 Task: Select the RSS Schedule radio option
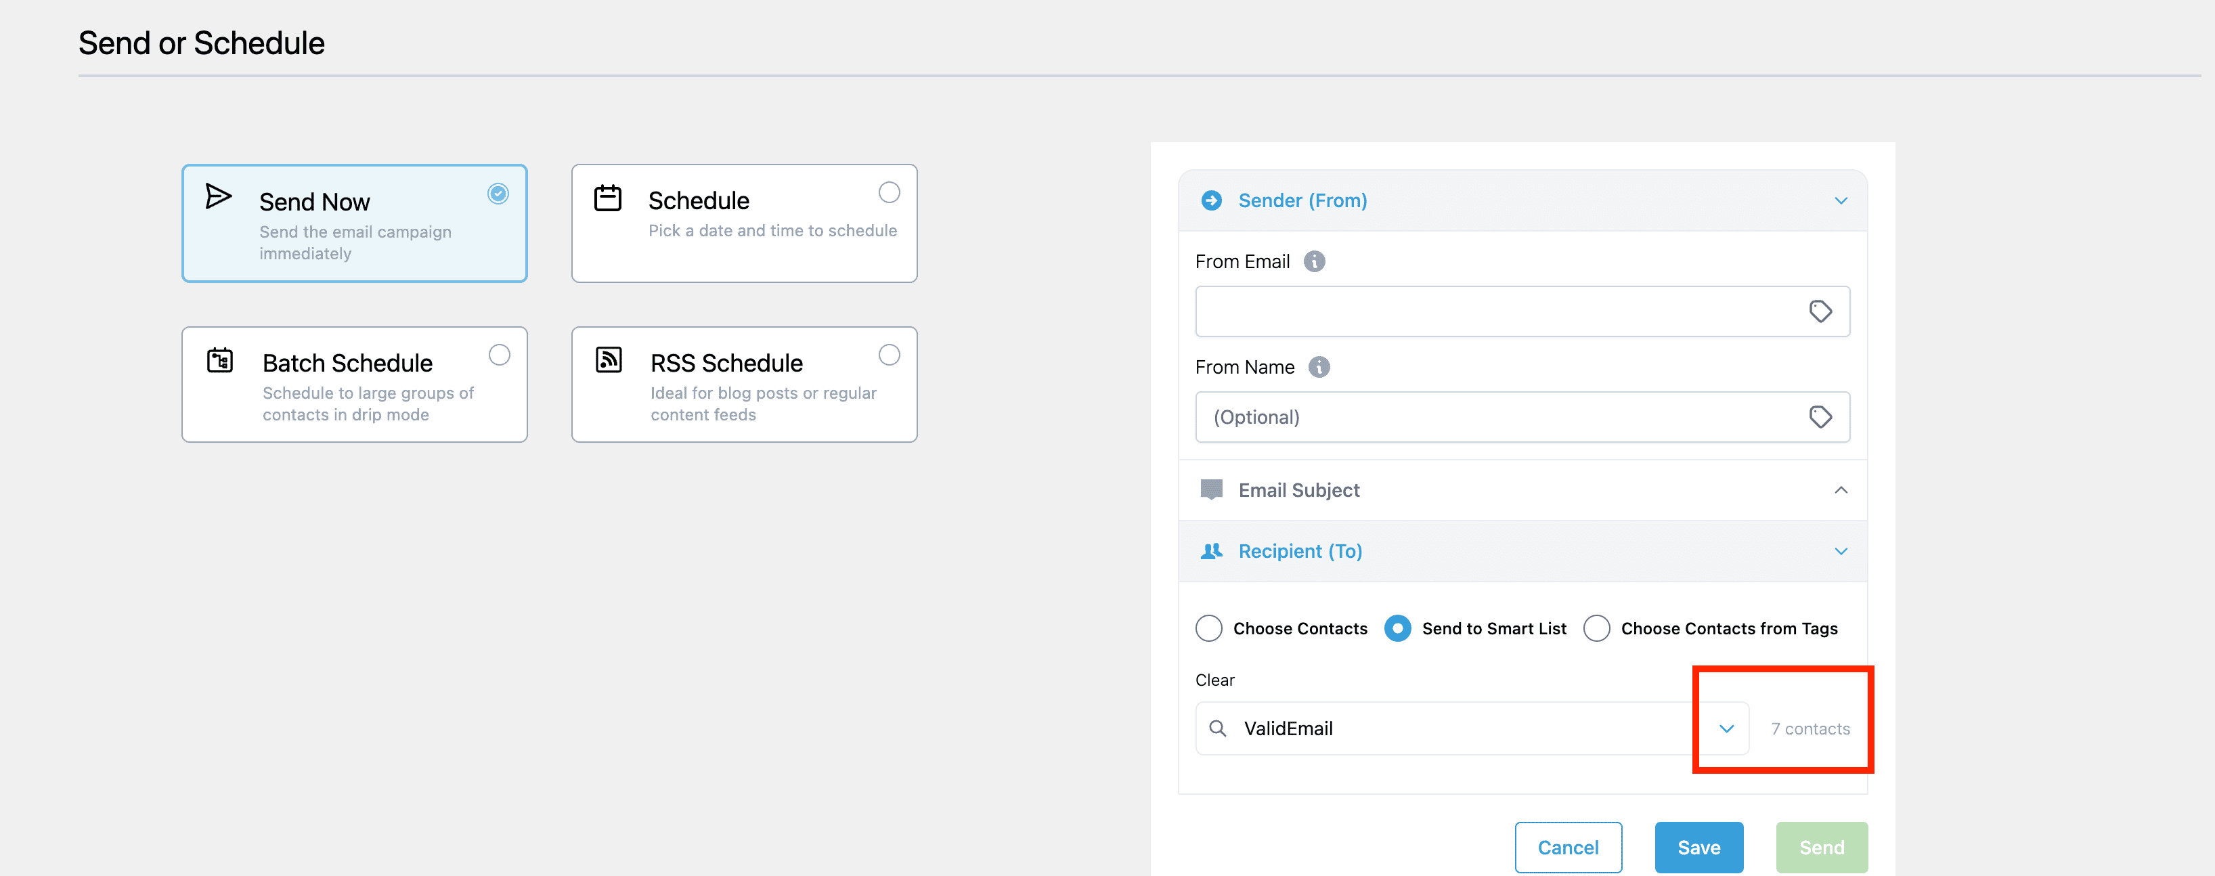[889, 355]
